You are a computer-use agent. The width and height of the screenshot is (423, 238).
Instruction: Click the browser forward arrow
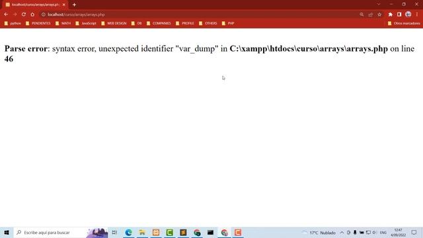[15, 15]
